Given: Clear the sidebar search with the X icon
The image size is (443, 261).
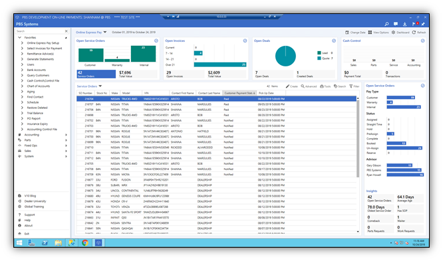Looking at the screenshot, I should pyautogui.click(x=66, y=31).
